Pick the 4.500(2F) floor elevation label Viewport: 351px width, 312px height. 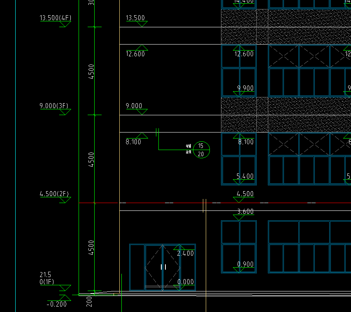54,194
